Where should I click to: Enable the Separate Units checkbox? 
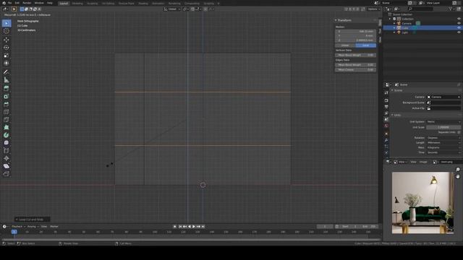459,132
